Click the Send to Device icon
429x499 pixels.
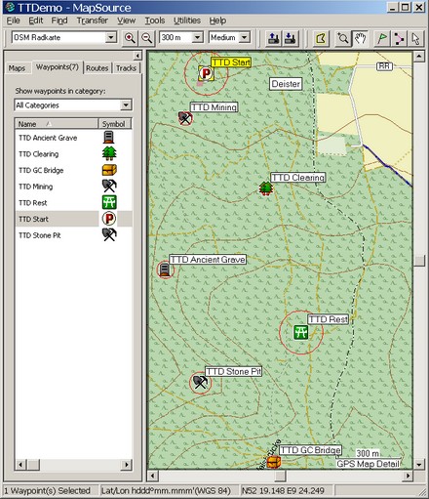(x=274, y=38)
